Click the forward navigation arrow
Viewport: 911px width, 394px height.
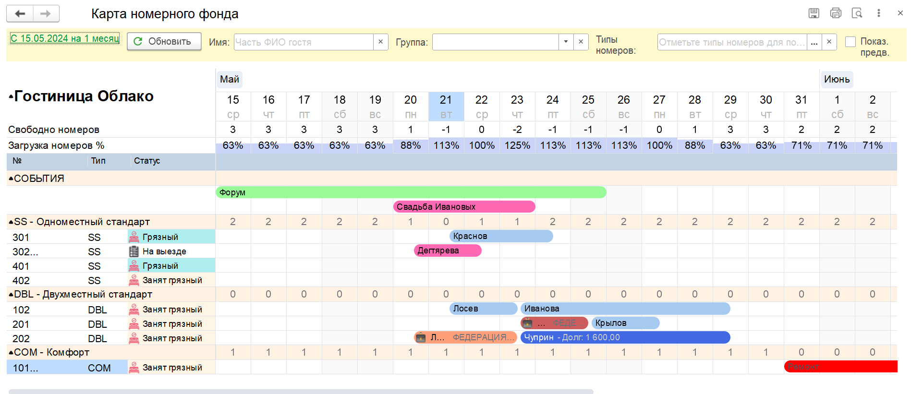(46, 14)
